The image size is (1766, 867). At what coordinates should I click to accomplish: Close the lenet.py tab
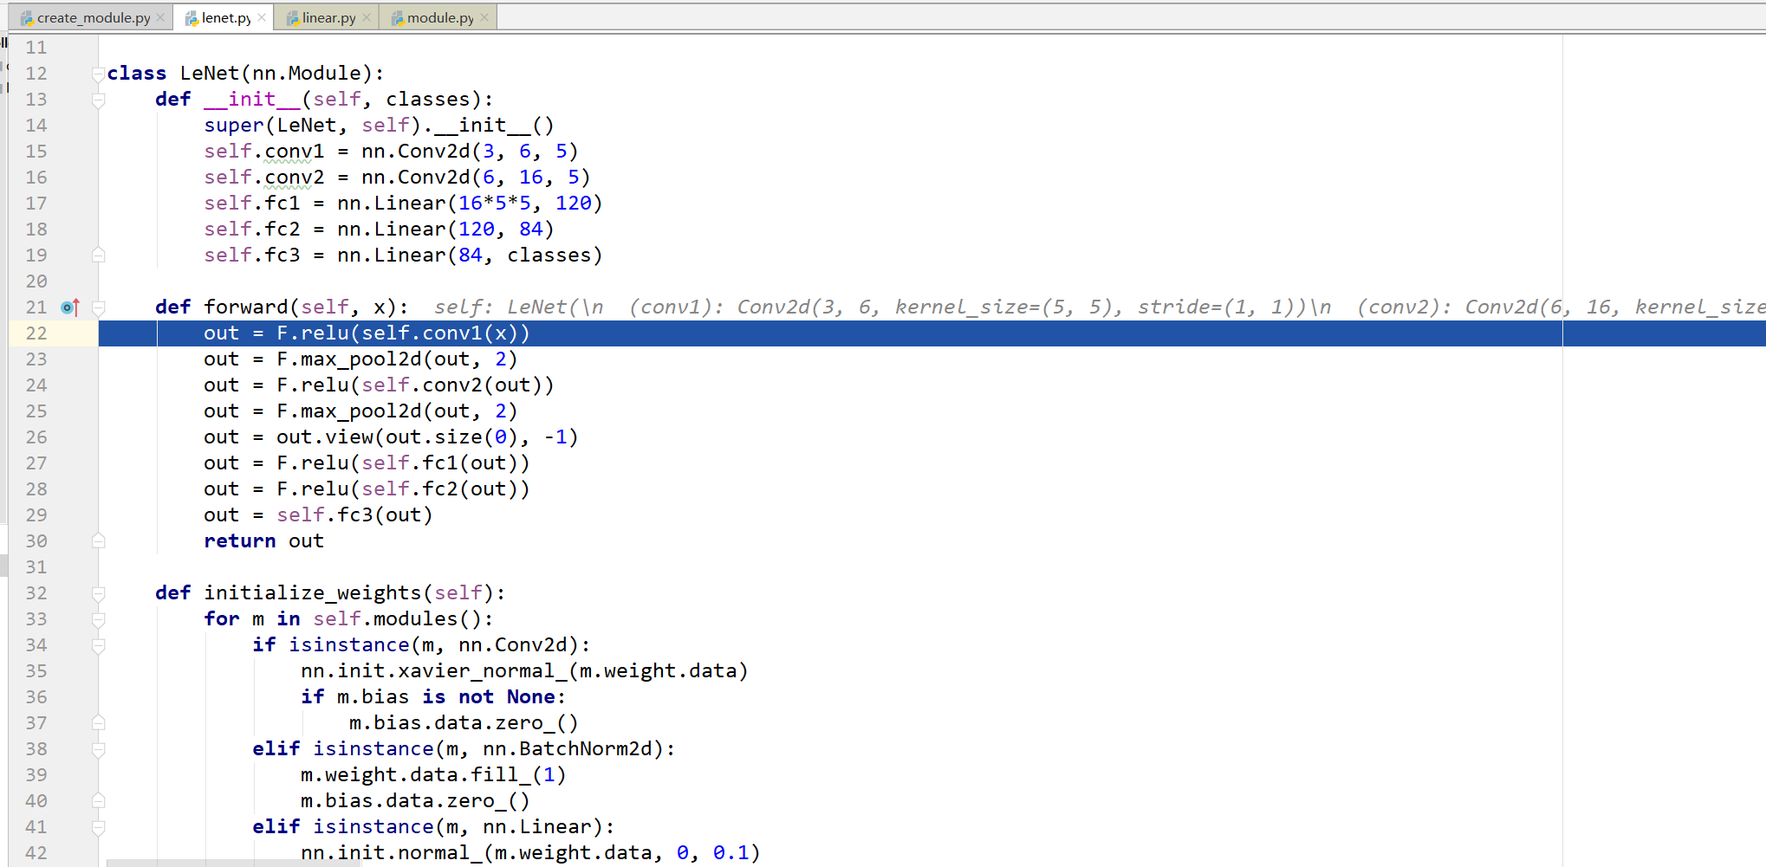[262, 17]
